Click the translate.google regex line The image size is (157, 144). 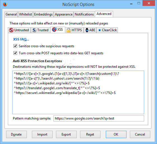tap(57, 88)
